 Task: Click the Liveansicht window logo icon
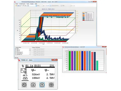coord(63,47)
